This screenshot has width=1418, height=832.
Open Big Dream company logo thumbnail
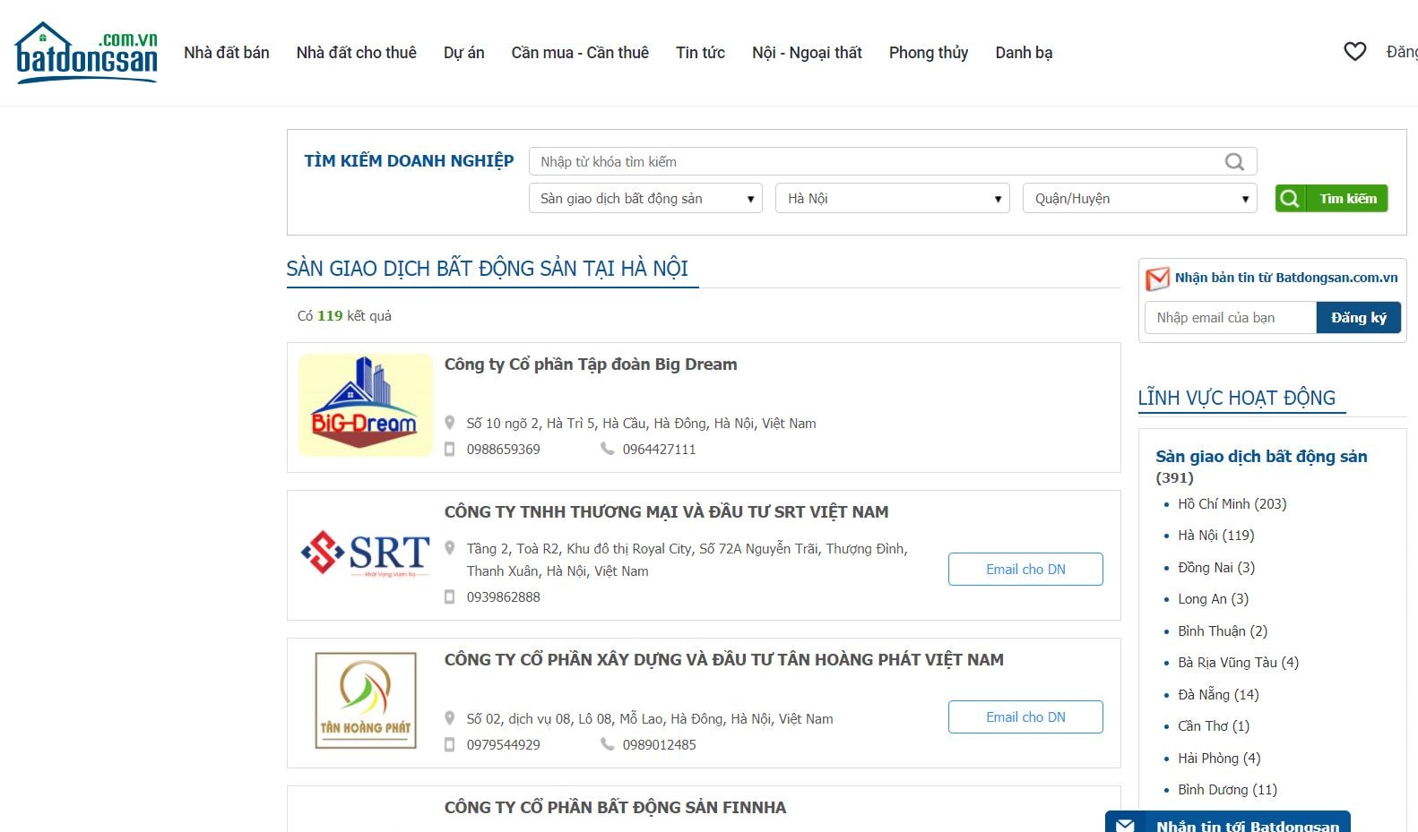coord(366,405)
